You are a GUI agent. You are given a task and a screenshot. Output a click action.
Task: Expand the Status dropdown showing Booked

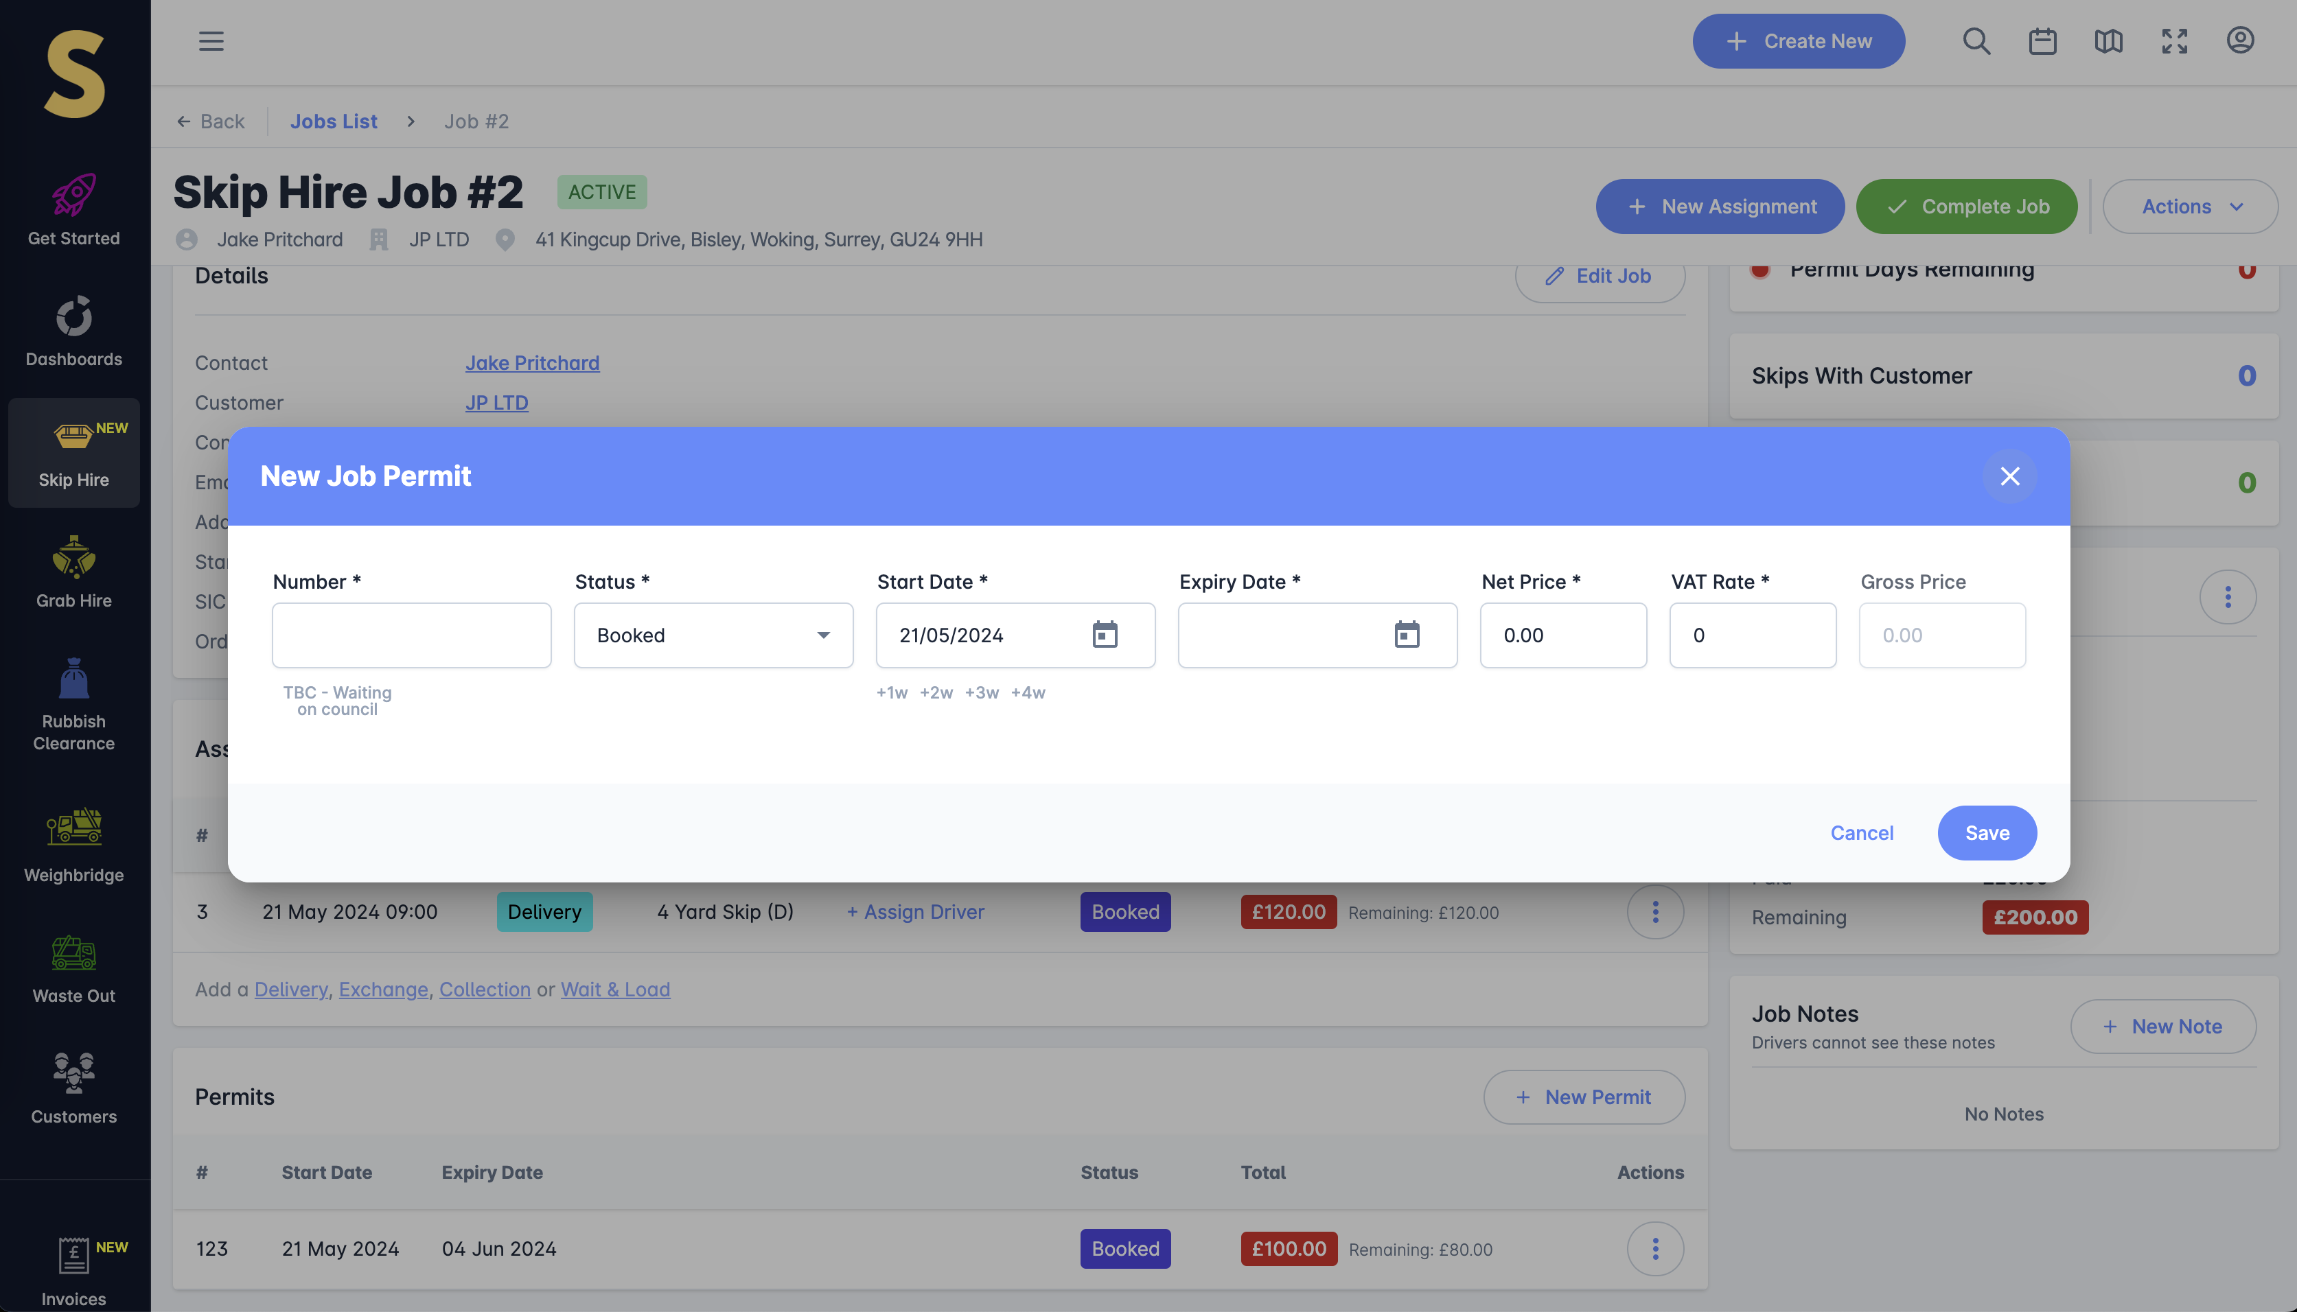coord(713,634)
